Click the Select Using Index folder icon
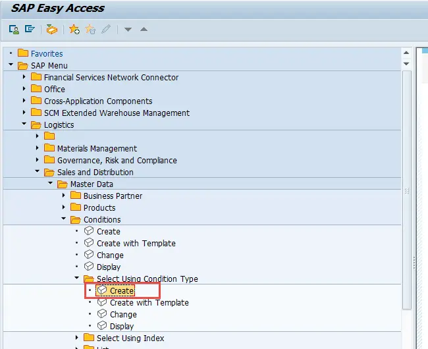The width and height of the screenshot is (428, 349). click(89, 338)
